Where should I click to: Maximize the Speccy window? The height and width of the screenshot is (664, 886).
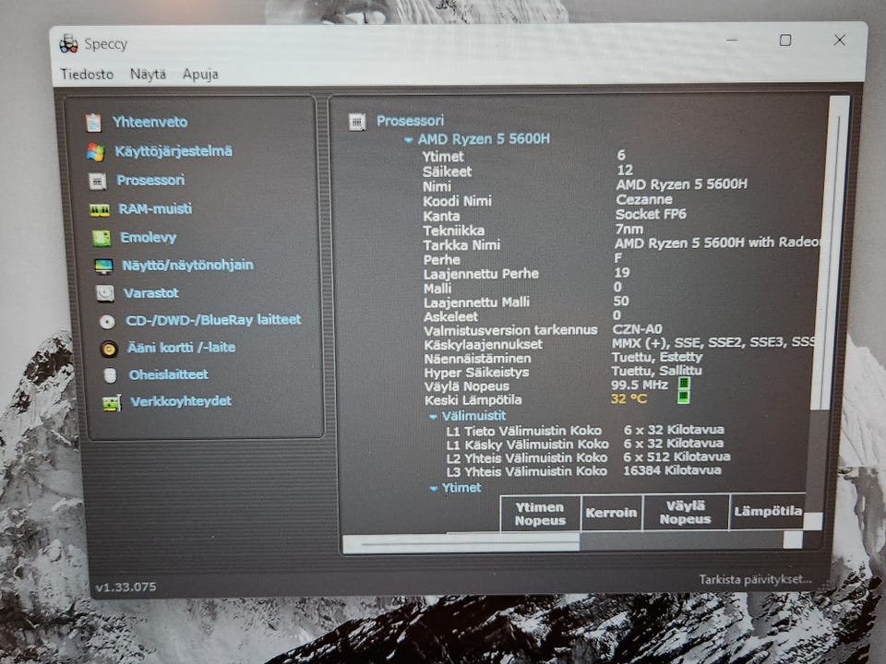(784, 40)
